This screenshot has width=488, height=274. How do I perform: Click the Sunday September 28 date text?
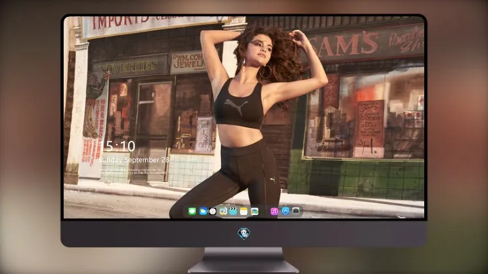(134, 160)
